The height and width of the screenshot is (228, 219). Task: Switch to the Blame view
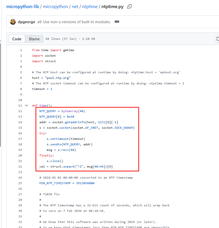click(34, 39)
